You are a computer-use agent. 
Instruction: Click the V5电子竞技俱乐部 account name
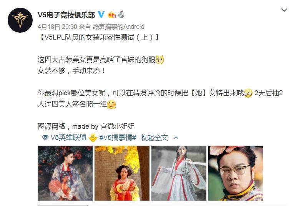coord(66,15)
